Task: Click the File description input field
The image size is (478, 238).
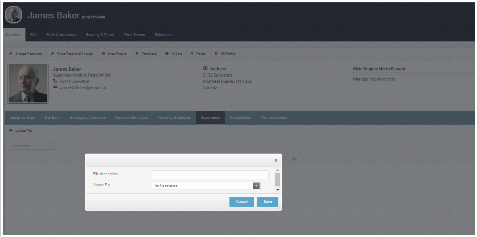Action: coord(210,175)
